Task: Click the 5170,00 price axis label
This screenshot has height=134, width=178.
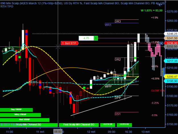Action: point(172,105)
